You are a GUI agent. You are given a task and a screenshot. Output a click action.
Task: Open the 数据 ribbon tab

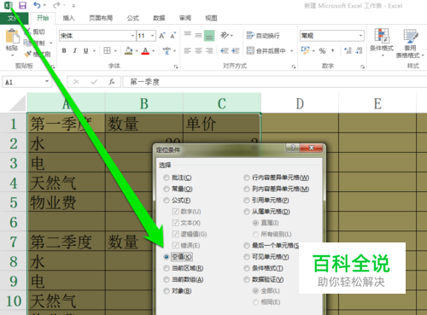tap(159, 18)
